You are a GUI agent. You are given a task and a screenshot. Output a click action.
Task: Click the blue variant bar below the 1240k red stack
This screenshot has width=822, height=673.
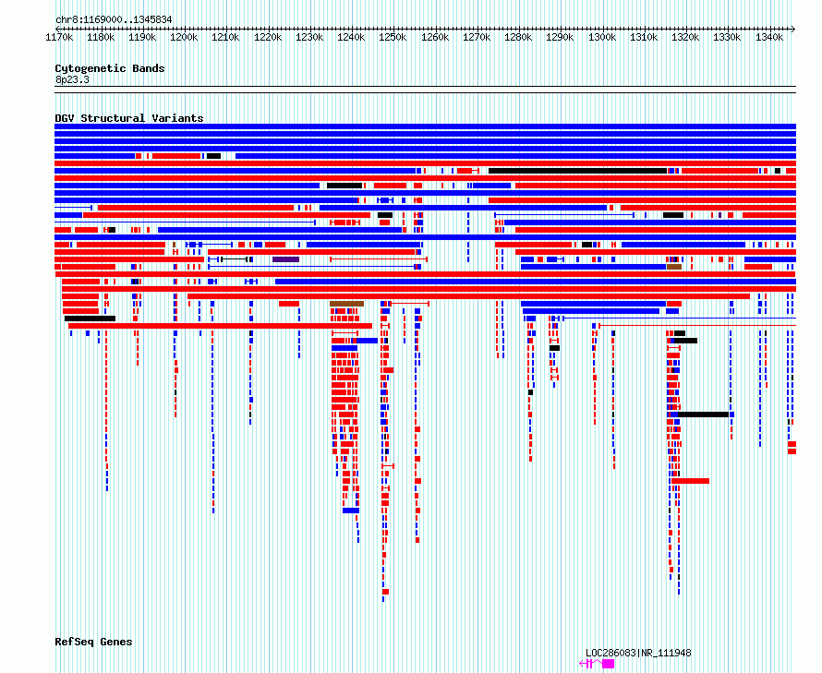351,510
